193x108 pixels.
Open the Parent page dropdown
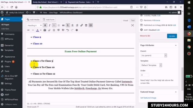(153, 55)
